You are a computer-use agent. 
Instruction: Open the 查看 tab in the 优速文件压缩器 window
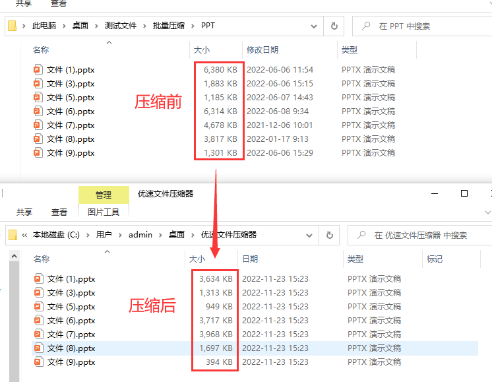pyautogui.click(x=59, y=212)
